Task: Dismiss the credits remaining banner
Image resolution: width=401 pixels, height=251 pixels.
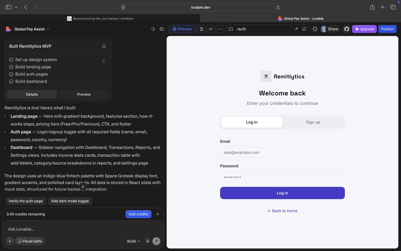Action: [x=158, y=214]
